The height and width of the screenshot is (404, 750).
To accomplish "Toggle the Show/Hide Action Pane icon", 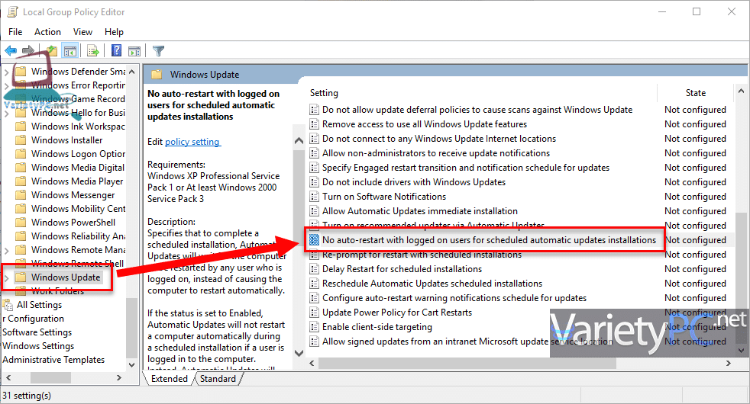I will pyautogui.click(x=134, y=50).
